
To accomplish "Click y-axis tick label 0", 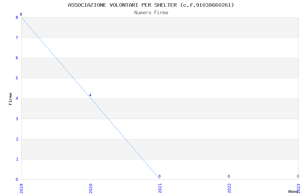I will [x=17, y=179].
